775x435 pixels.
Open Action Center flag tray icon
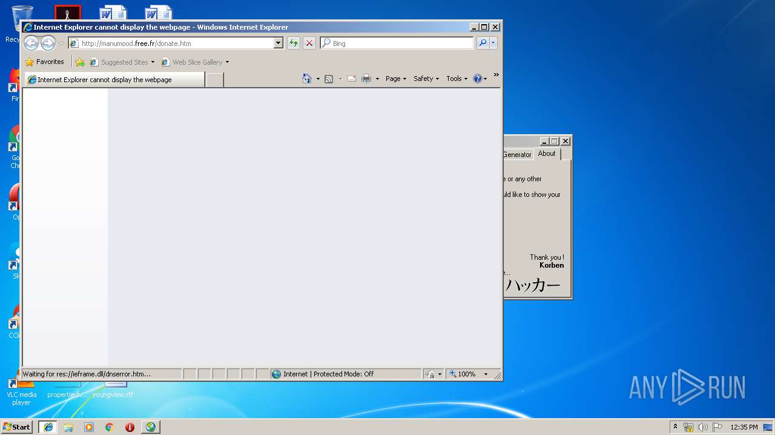[x=717, y=427]
